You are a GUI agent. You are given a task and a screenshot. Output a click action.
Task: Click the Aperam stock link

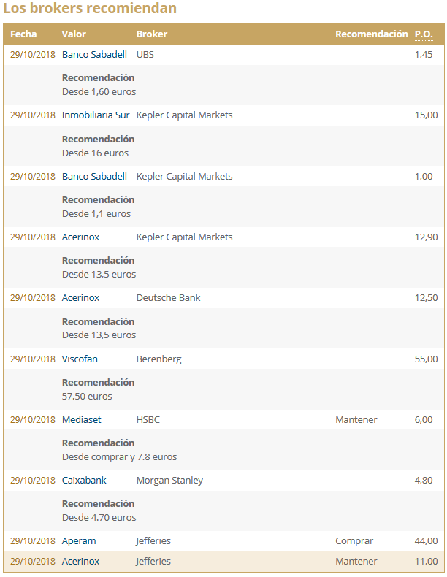pos(79,541)
